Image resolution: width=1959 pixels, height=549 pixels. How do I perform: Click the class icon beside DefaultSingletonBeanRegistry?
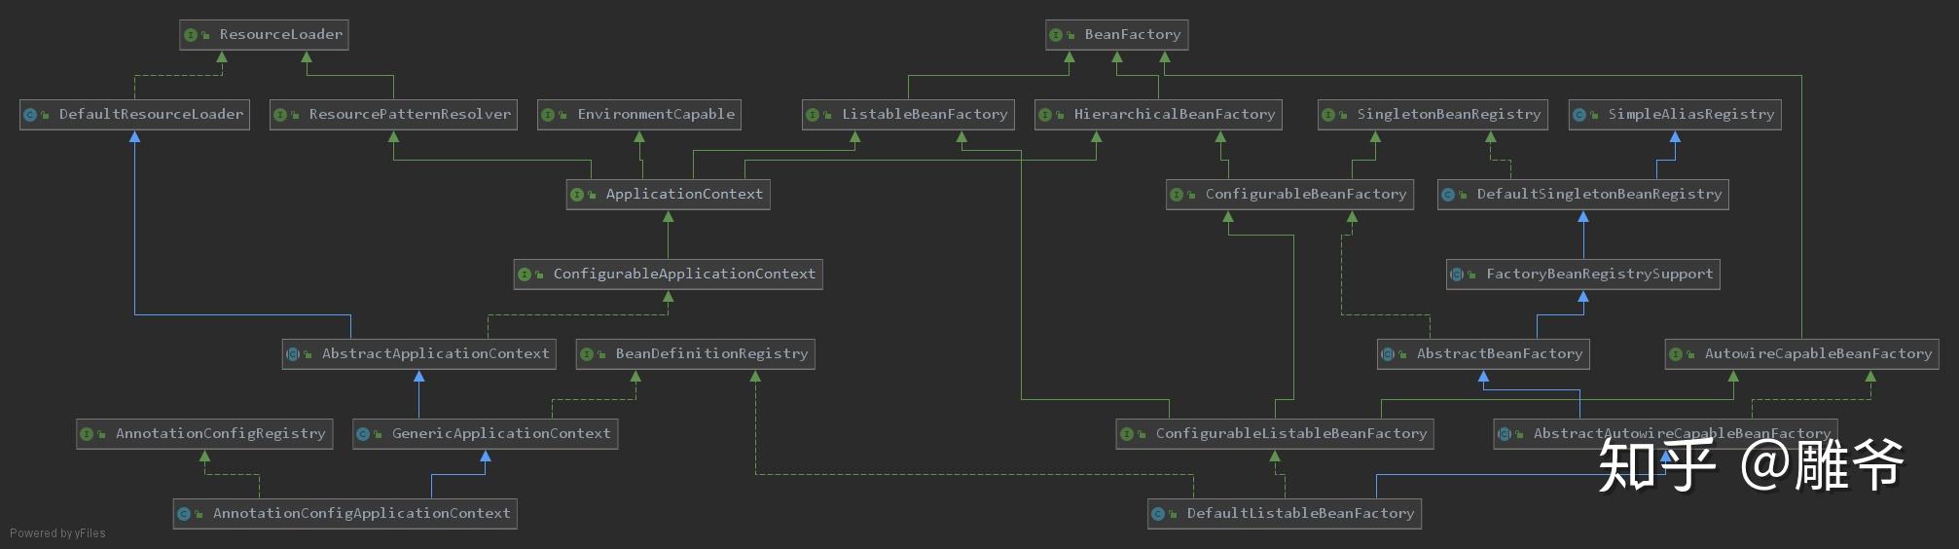(1448, 195)
